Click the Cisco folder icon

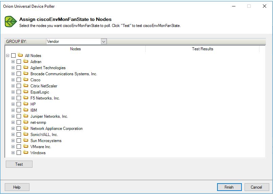[26, 80]
